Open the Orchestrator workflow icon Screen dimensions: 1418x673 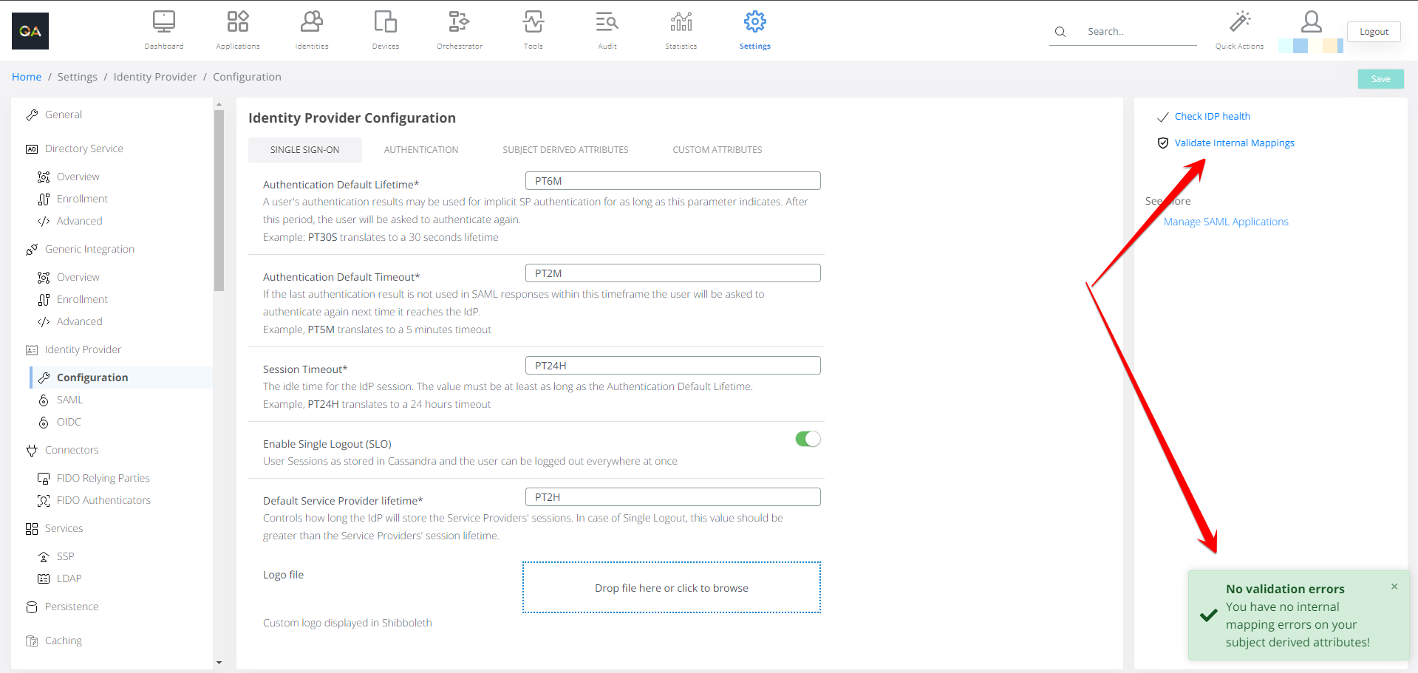coord(459,22)
